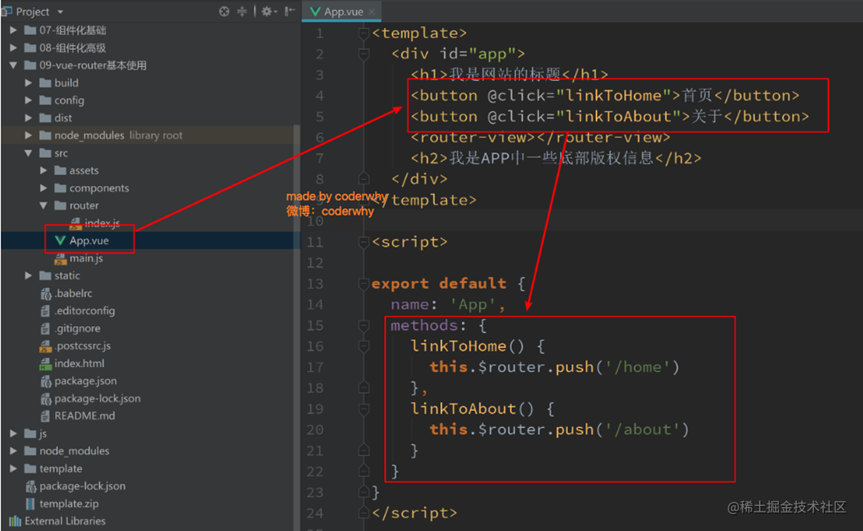863x531 pixels.
Task: Select the main.js file
Action: pos(86,258)
